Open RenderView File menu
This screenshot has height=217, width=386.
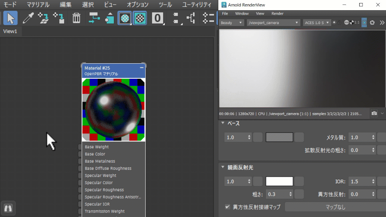coord(225,14)
